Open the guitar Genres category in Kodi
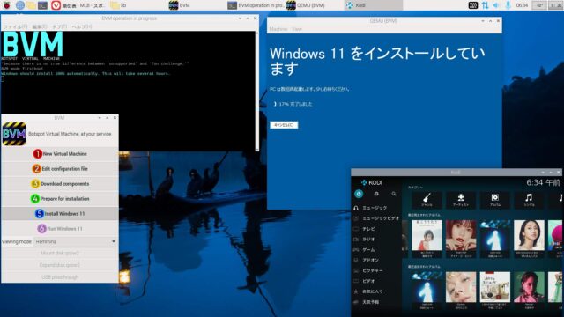Image resolution: width=564 pixels, height=317 pixels. (427, 200)
